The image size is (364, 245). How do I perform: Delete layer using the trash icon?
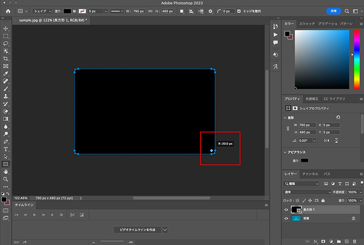(354, 241)
